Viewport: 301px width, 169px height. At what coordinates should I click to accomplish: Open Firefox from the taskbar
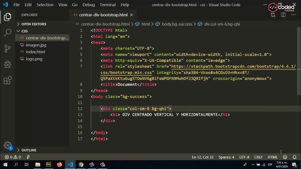(59, 165)
